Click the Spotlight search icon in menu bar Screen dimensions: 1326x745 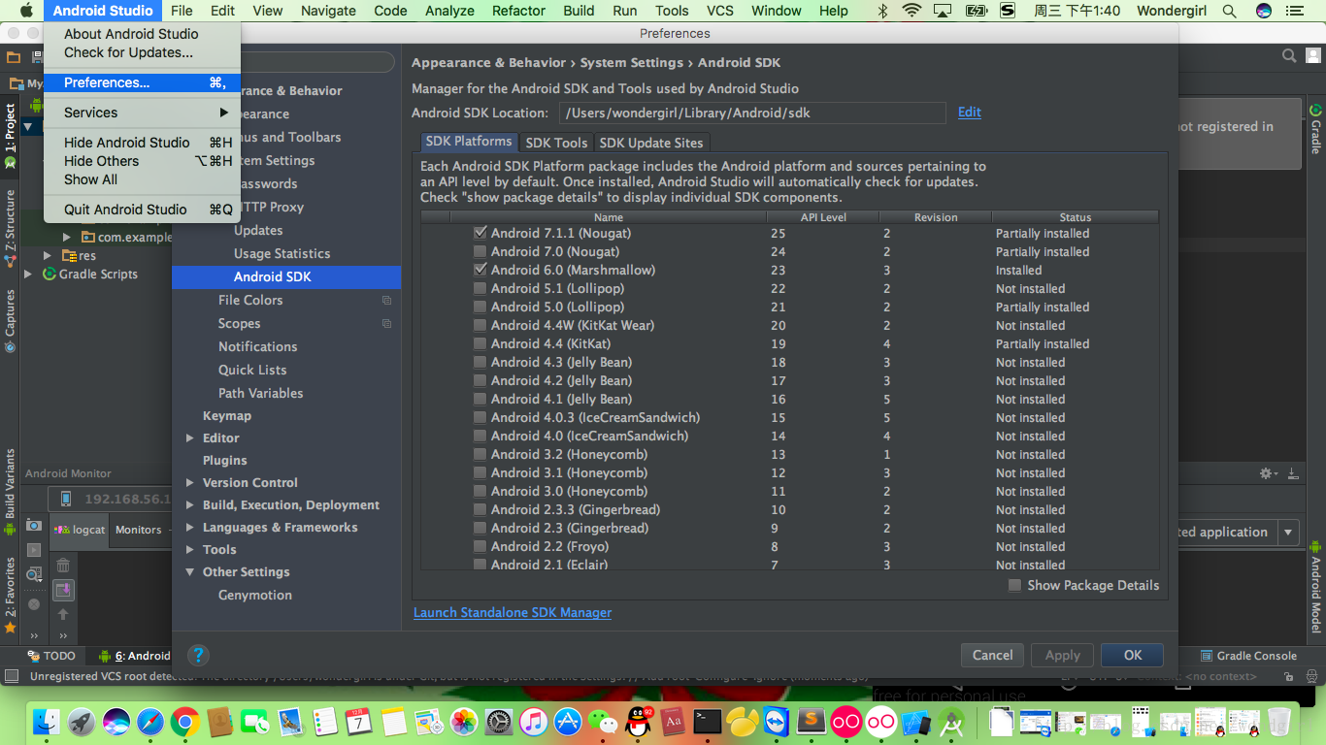coord(1229,11)
